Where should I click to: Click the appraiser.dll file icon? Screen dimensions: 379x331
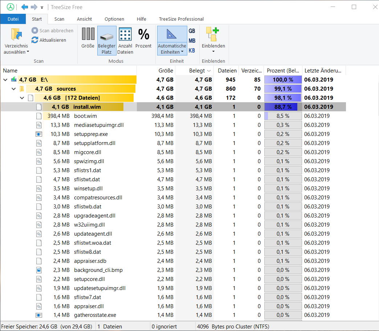coord(39,306)
